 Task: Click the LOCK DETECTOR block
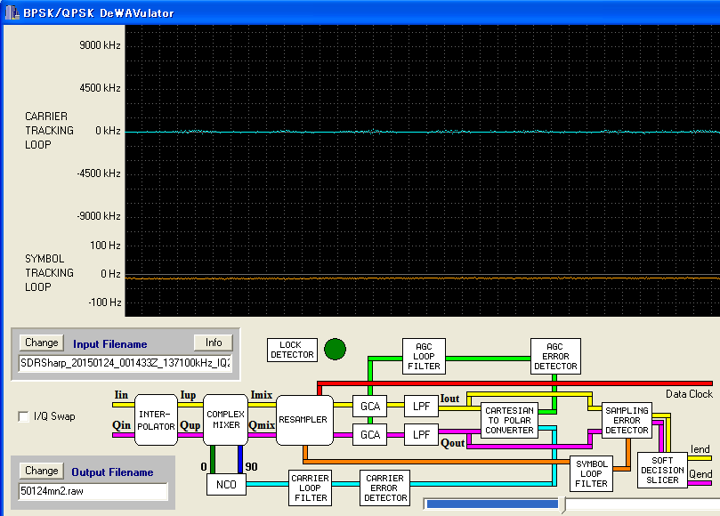coord(292,350)
